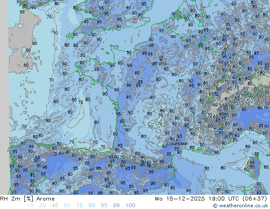
Task: Click the 75 value in the legend
Action: [79, 206]
